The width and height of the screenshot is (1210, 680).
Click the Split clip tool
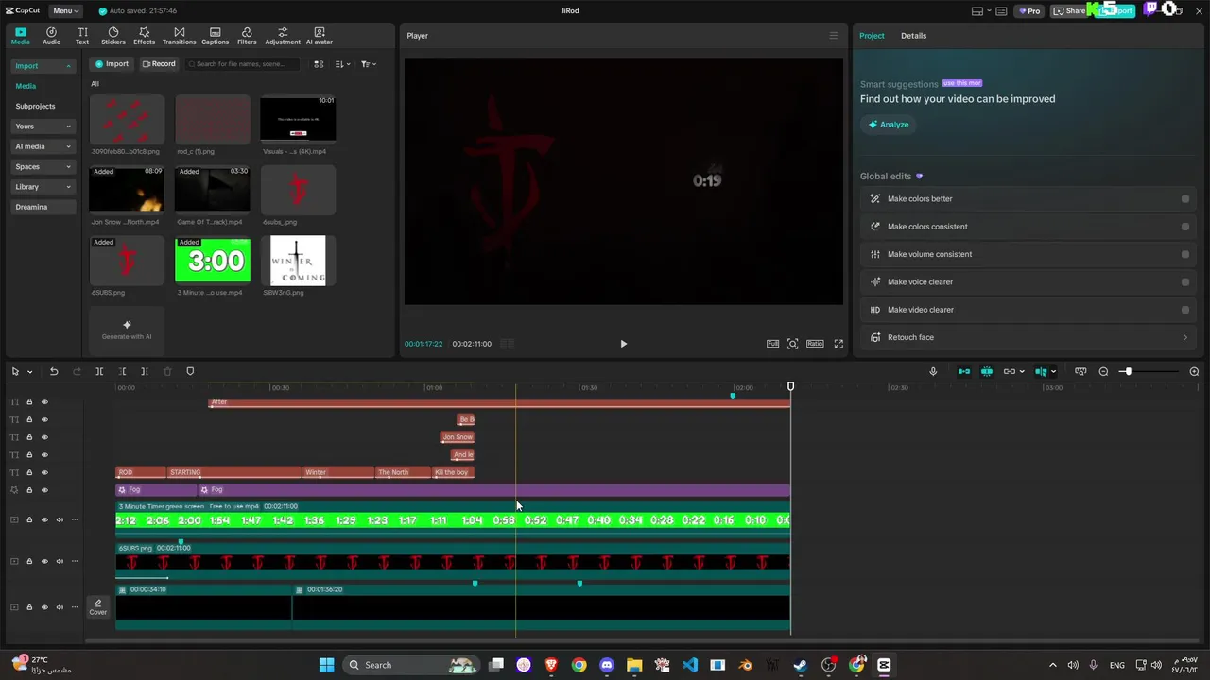tap(99, 371)
